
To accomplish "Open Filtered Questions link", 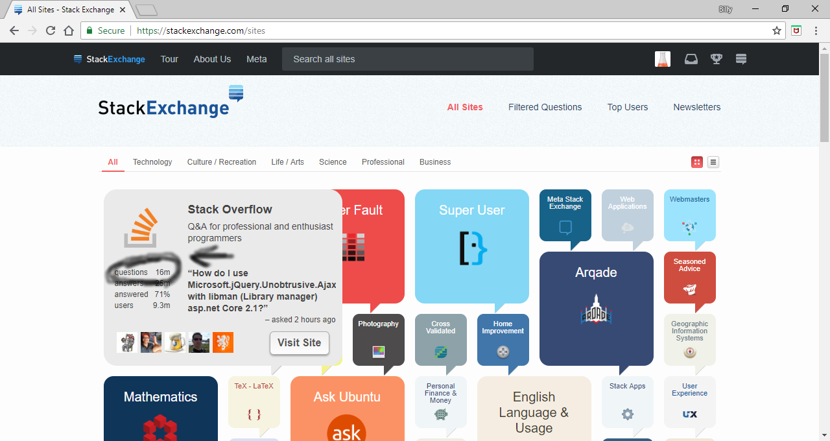I will coord(545,108).
